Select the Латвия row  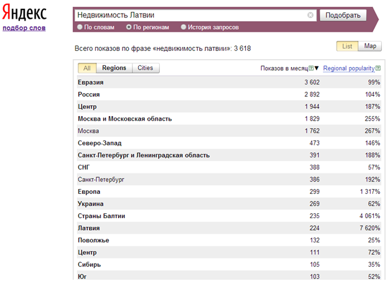229,228
